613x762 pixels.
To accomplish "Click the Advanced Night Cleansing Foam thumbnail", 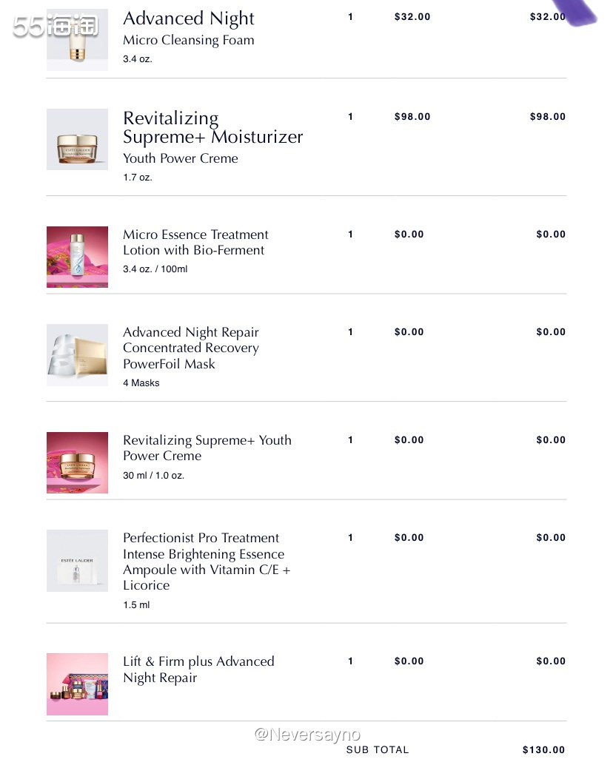I will click(77, 40).
